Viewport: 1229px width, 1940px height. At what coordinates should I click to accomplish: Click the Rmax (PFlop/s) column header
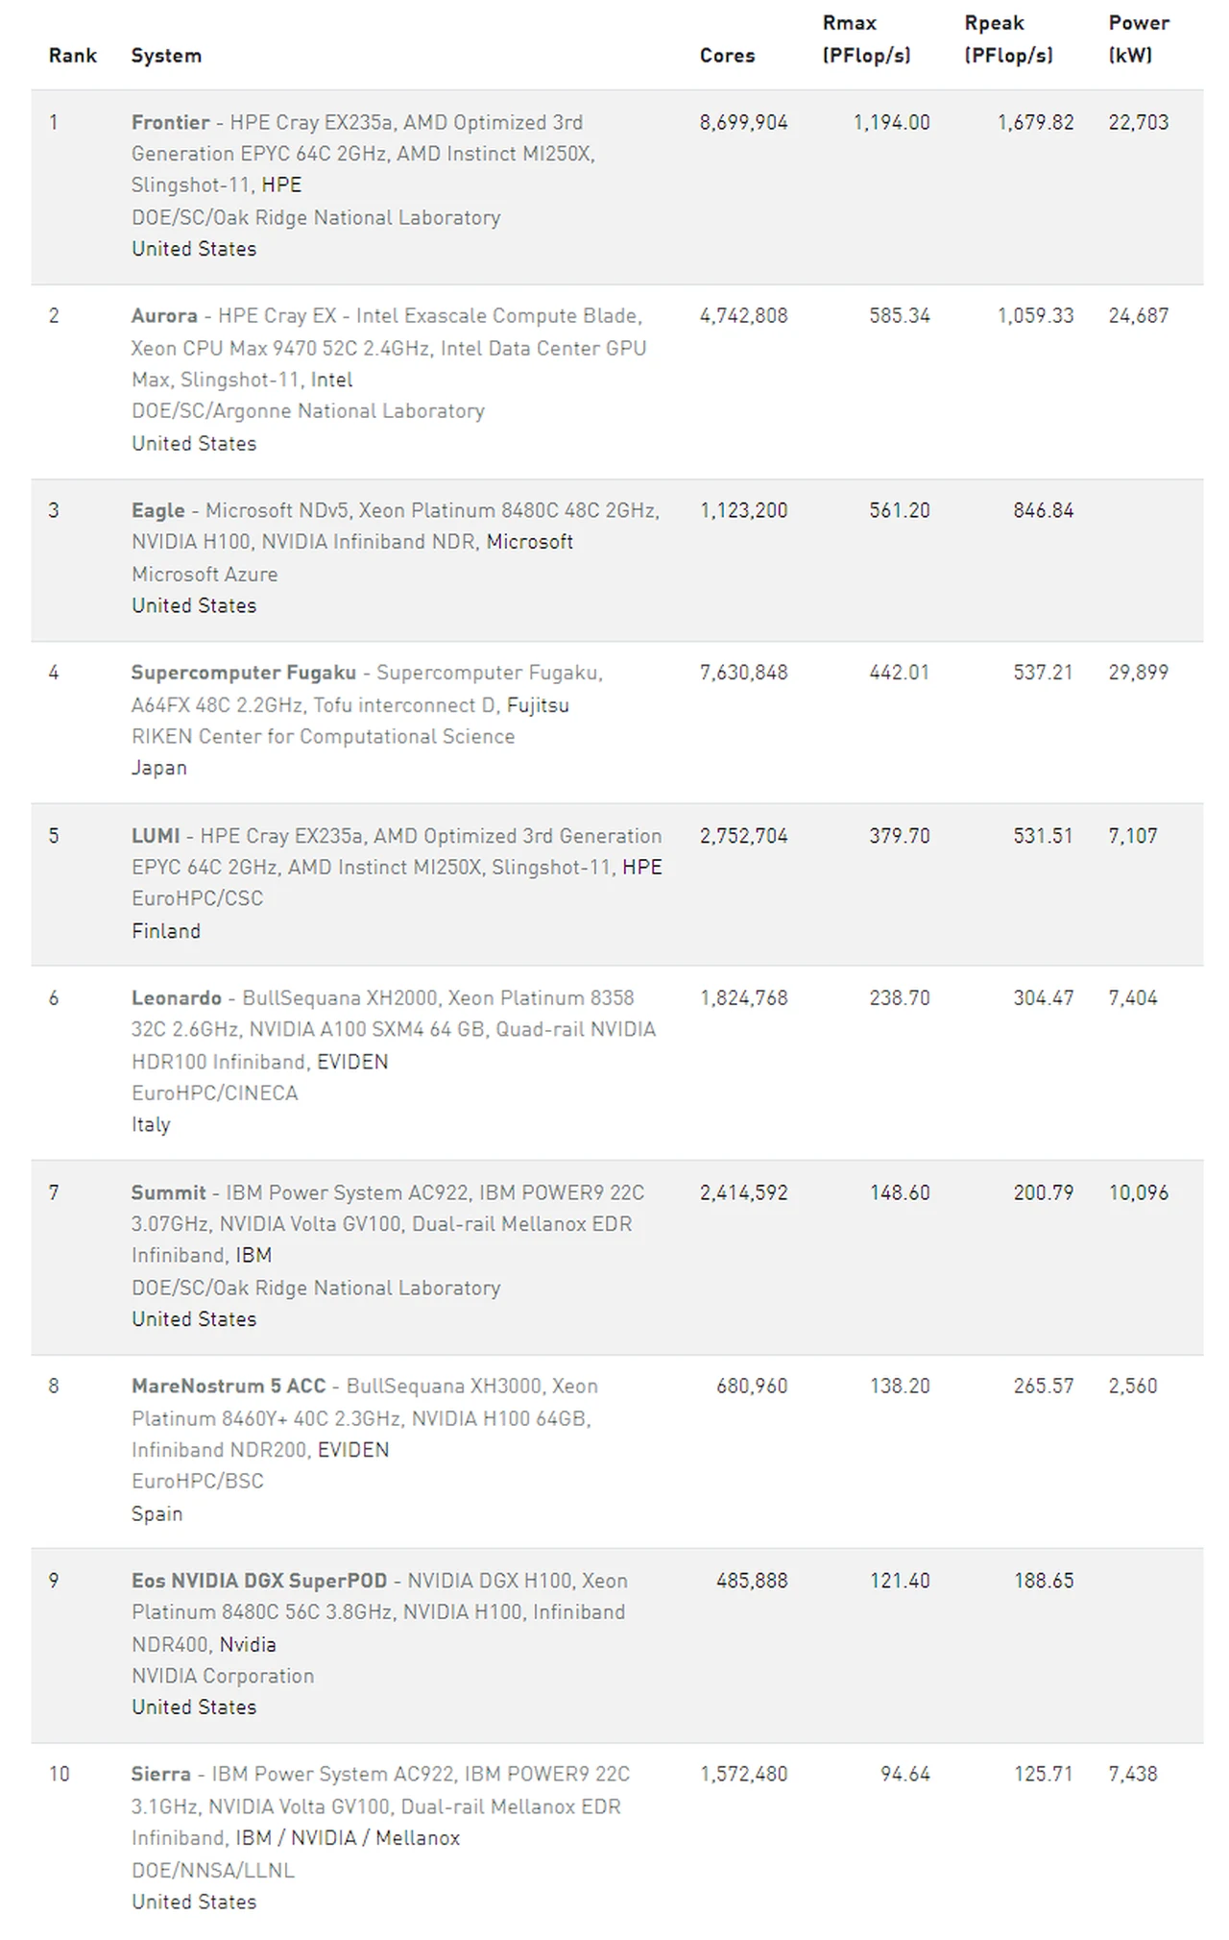coord(866,39)
